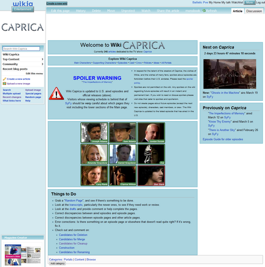Switch to the monobook skin link

point(192,11)
